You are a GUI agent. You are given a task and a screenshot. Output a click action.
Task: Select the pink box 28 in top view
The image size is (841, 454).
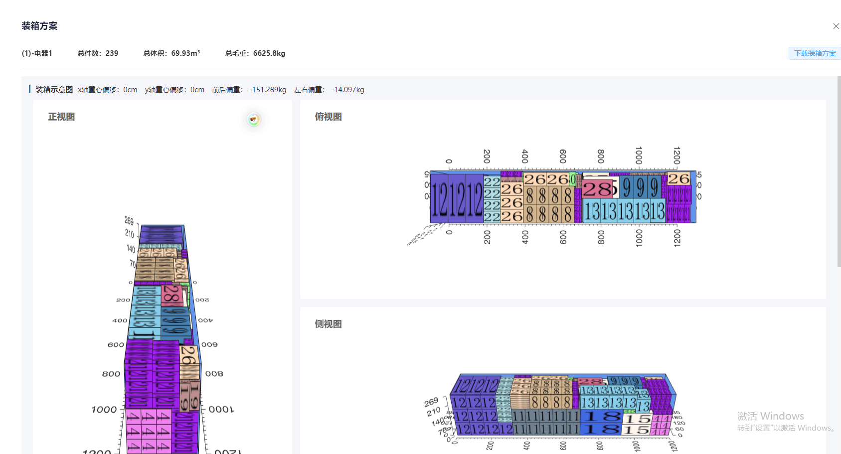[x=597, y=189]
